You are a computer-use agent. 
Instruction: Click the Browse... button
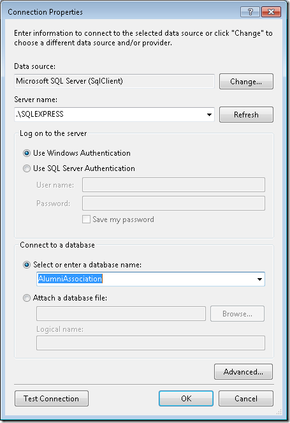tap(237, 314)
